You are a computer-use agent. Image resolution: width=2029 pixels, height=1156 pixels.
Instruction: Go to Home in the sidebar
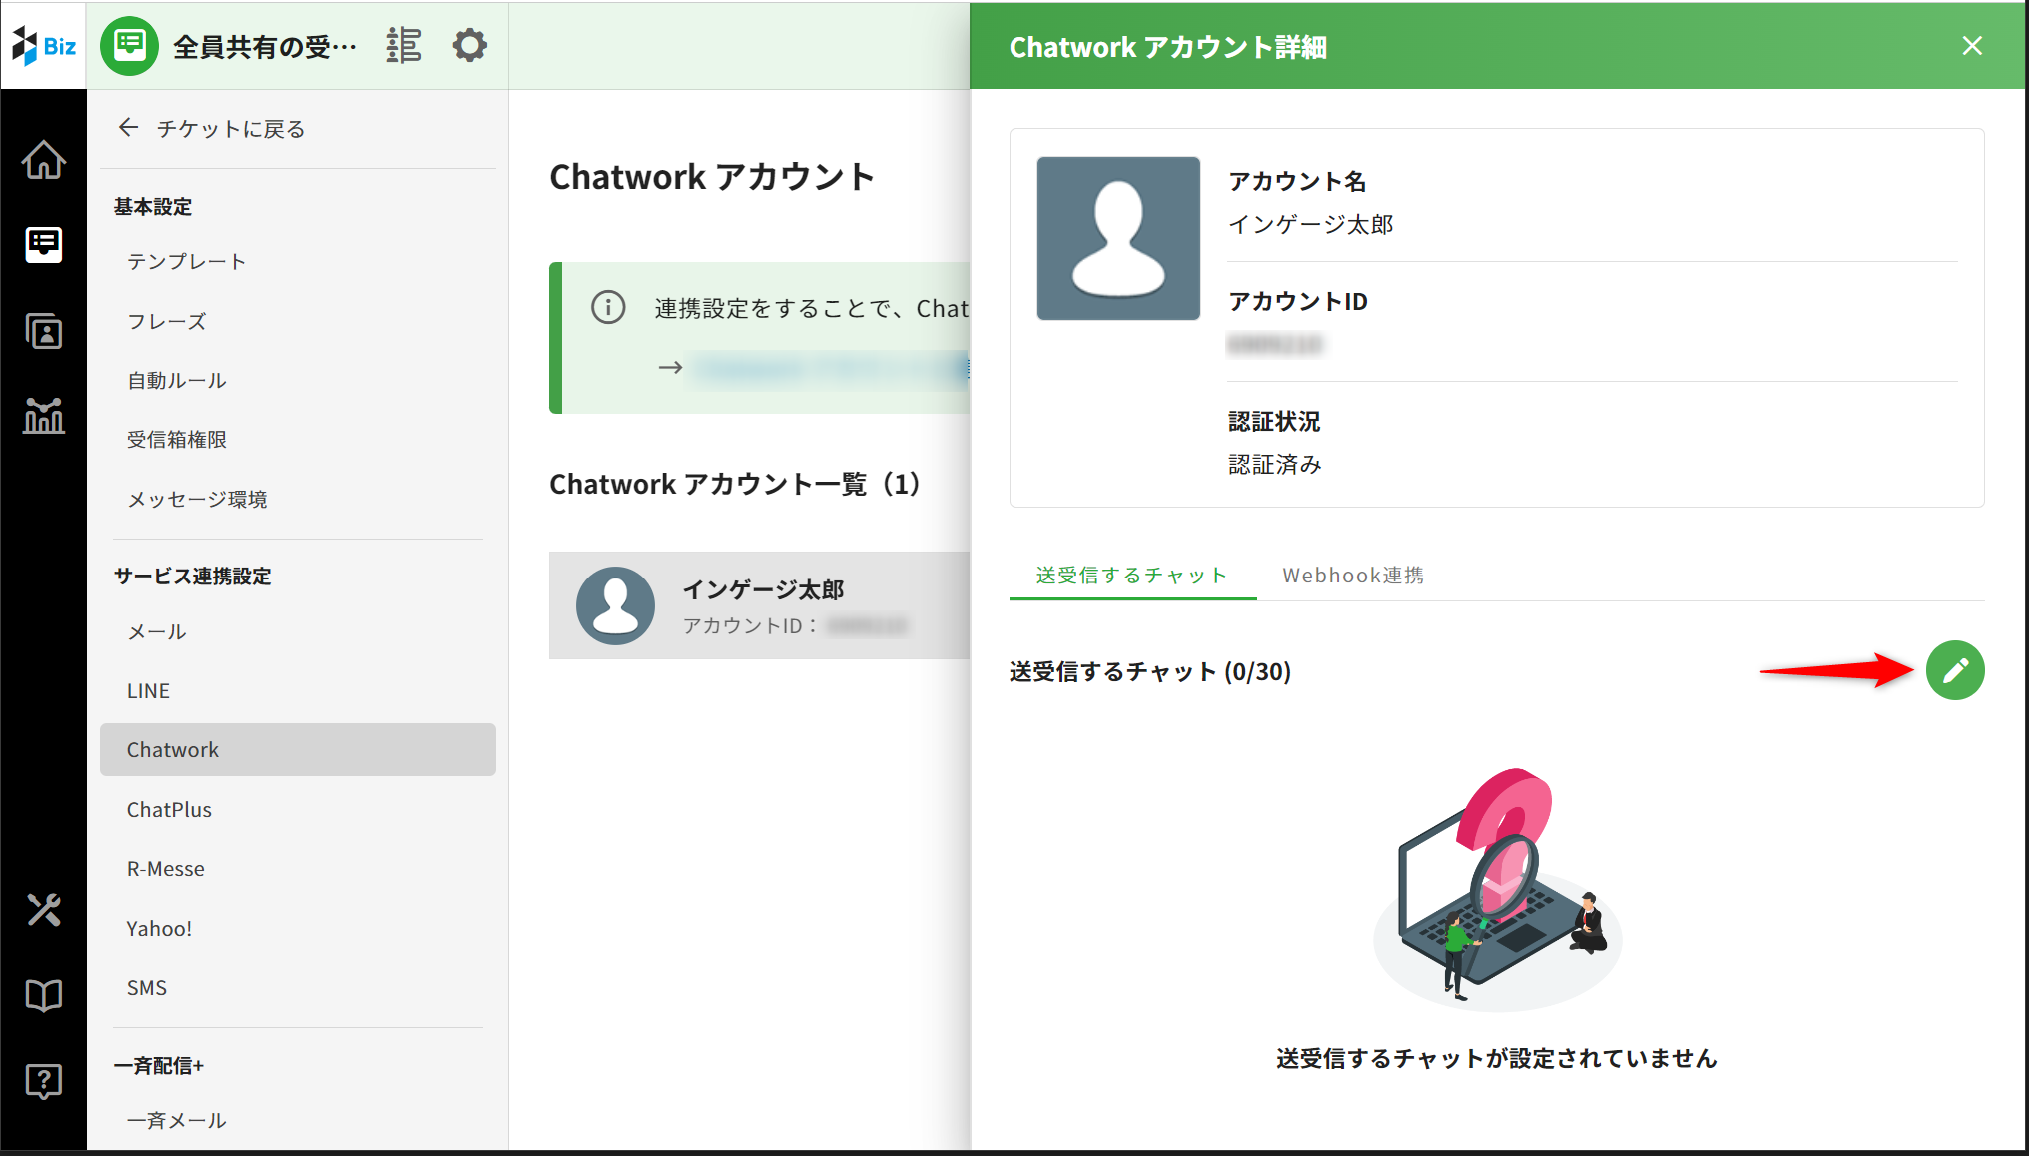click(x=44, y=160)
